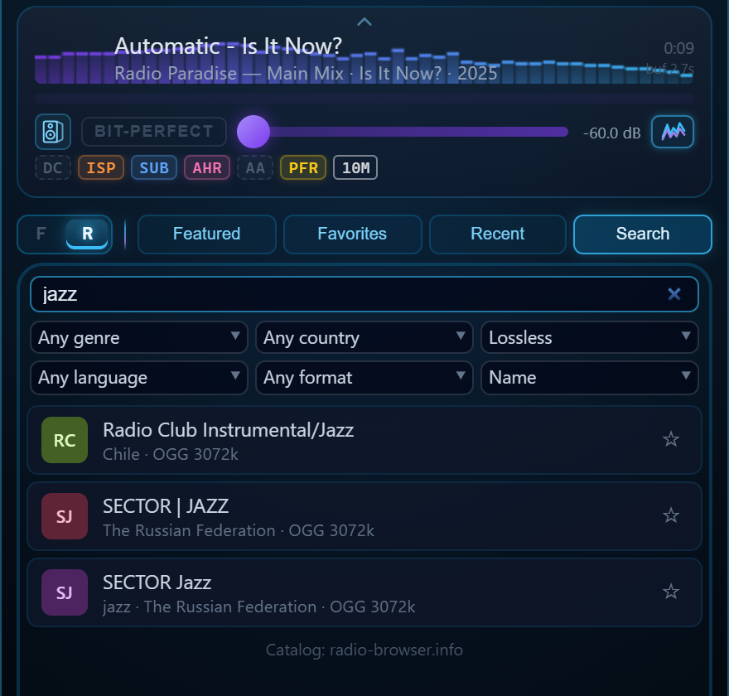Click the purple volume slider knob
This screenshot has height=696, width=729.
point(253,132)
